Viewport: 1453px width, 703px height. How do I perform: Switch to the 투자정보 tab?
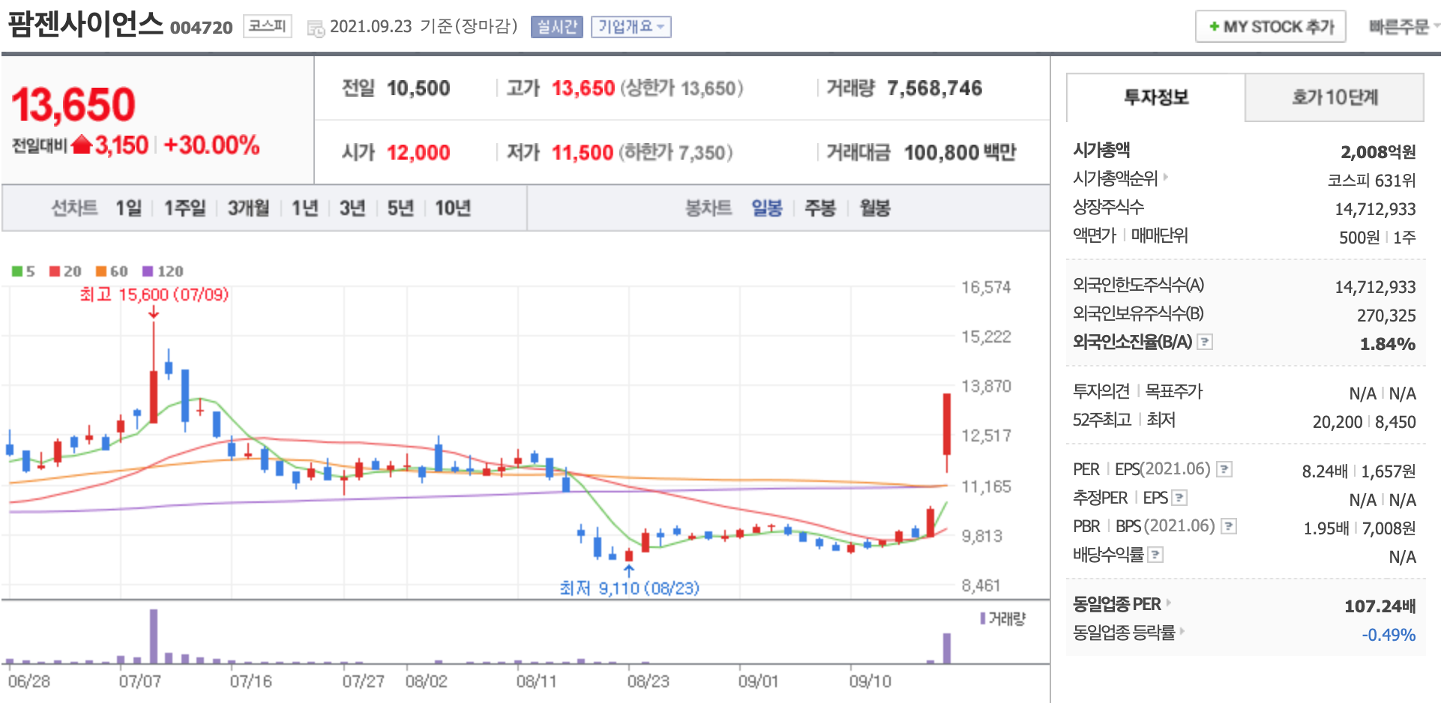pos(1155,97)
